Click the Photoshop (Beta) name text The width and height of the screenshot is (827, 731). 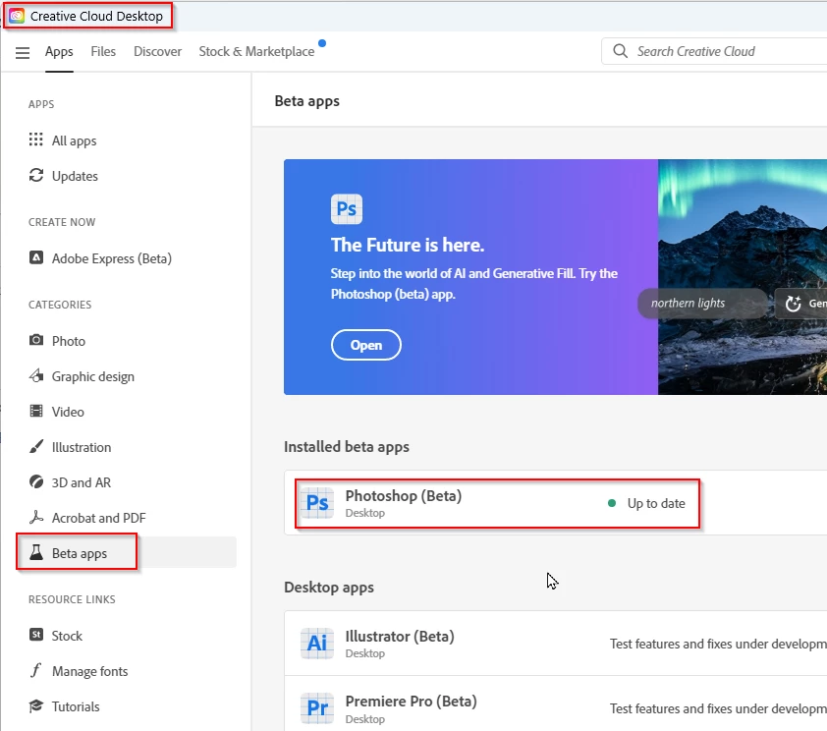click(x=404, y=496)
